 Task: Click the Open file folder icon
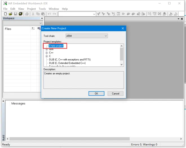10,14
